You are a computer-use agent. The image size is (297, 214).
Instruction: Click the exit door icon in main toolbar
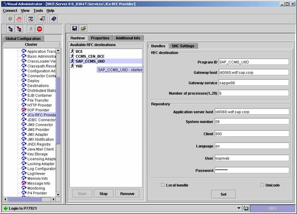42,19
